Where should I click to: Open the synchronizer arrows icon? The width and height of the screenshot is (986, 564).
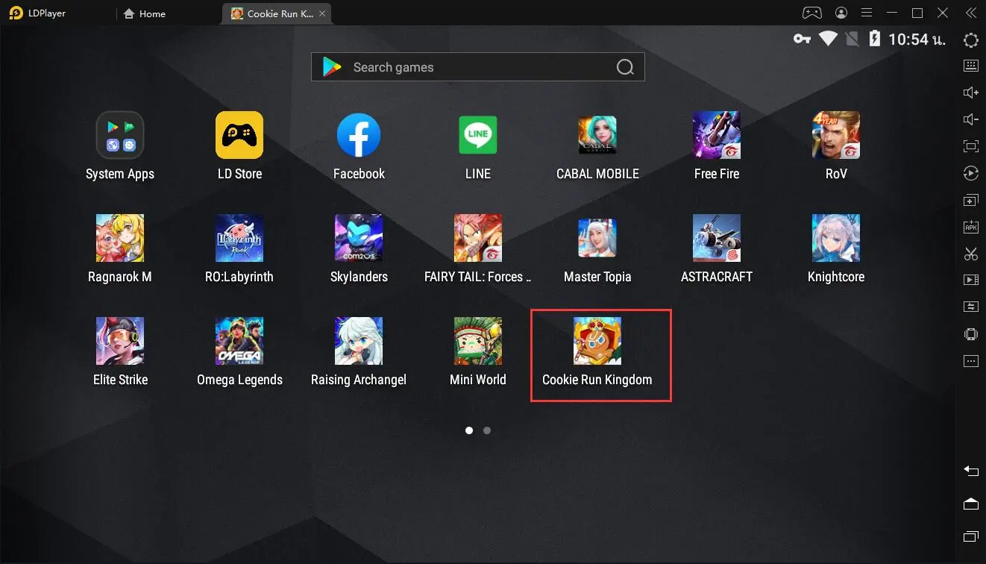[970, 307]
